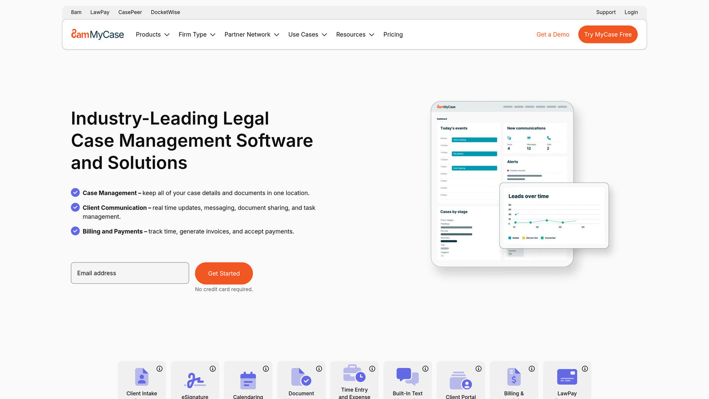Viewport: 709px width, 399px height.
Task: Click the Industry-Leading Legal headline
Action: [192, 141]
